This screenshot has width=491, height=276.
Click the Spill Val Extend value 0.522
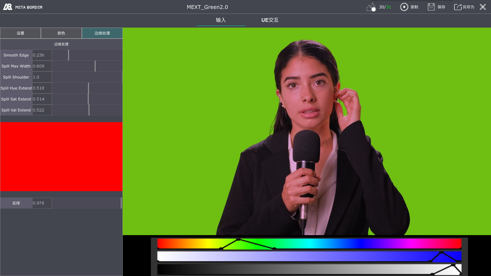click(x=42, y=110)
